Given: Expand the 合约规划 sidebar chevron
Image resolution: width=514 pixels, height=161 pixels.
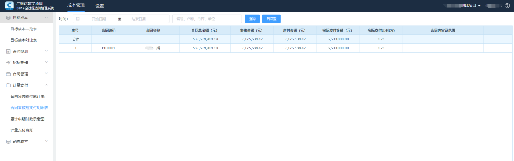Looking at the screenshot, I should [47, 51].
